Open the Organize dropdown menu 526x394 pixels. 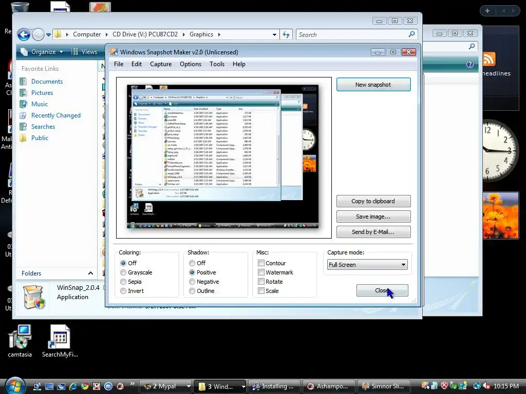click(x=42, y=52)
